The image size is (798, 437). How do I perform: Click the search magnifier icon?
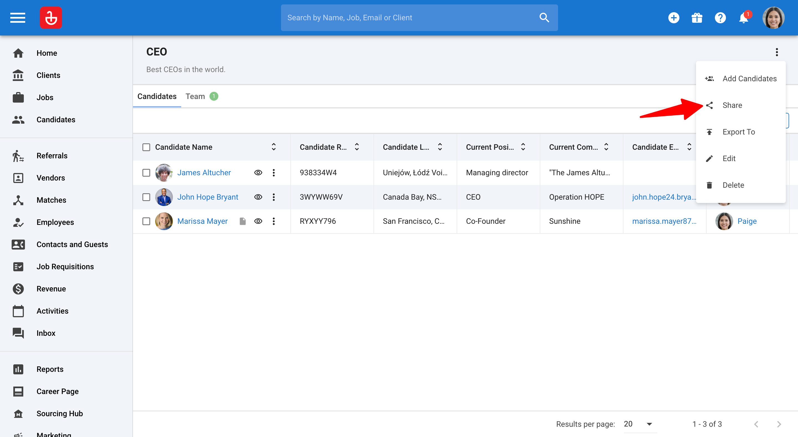(x=544, y=18)
